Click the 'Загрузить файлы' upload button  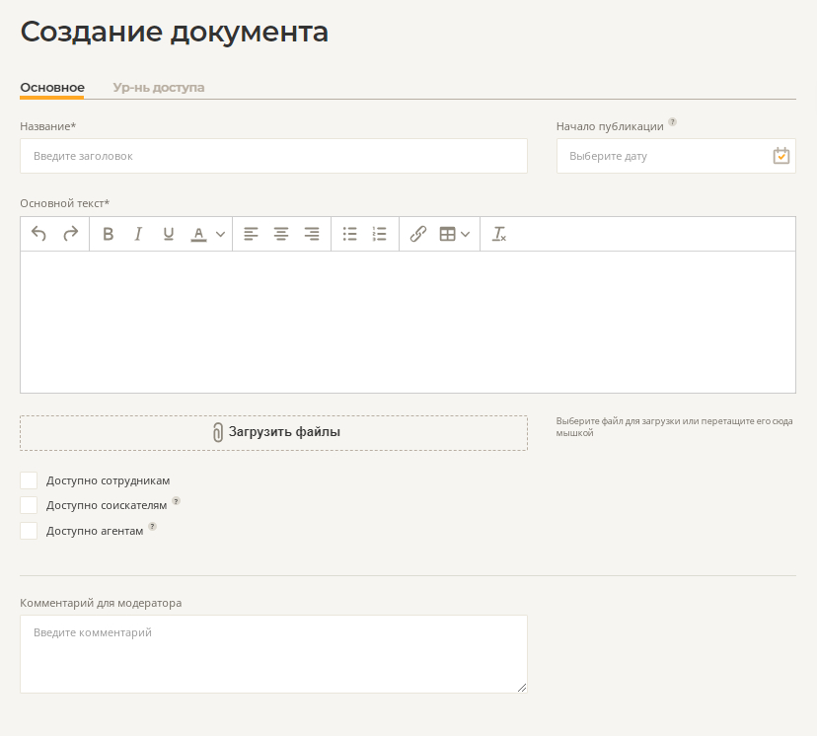pyautogui.click(x=273, y=432)
